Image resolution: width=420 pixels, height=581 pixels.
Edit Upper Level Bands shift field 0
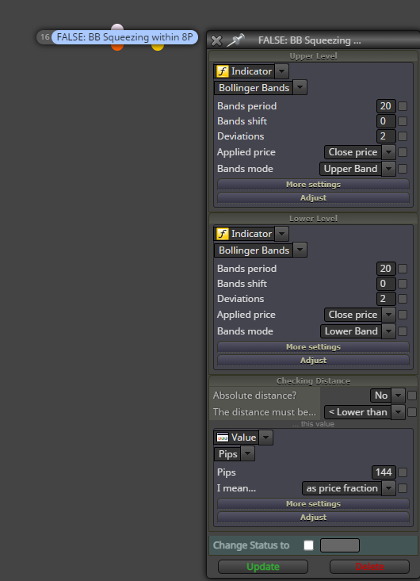point(386,121)
